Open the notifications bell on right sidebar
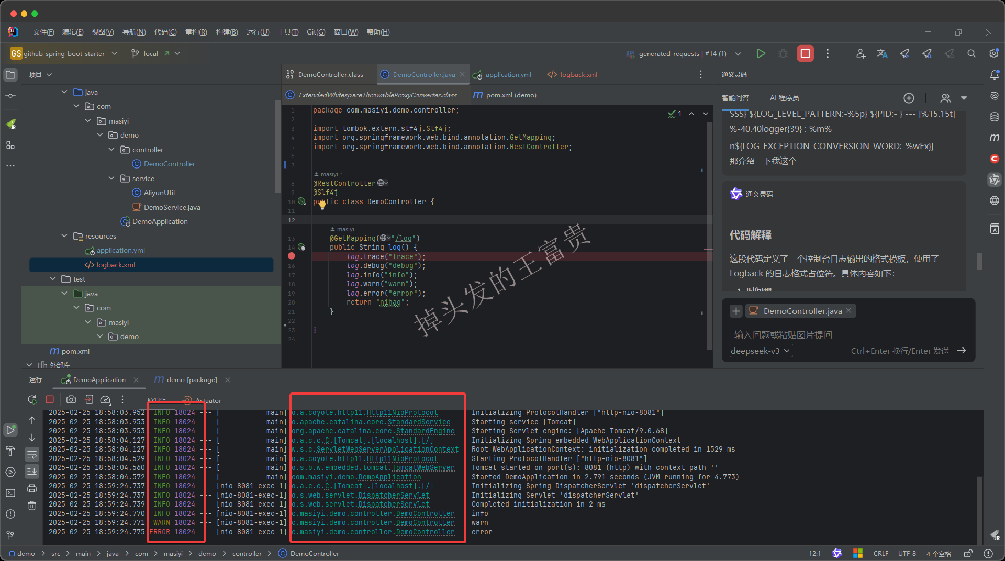1005x561 pixels. (x=995, y=75)
